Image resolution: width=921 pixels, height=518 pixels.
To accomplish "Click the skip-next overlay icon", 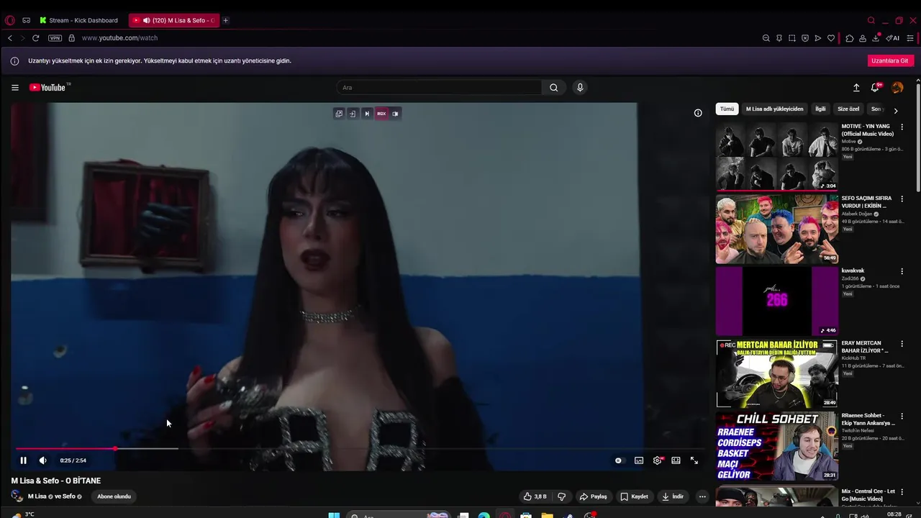I will coord(367,114).
